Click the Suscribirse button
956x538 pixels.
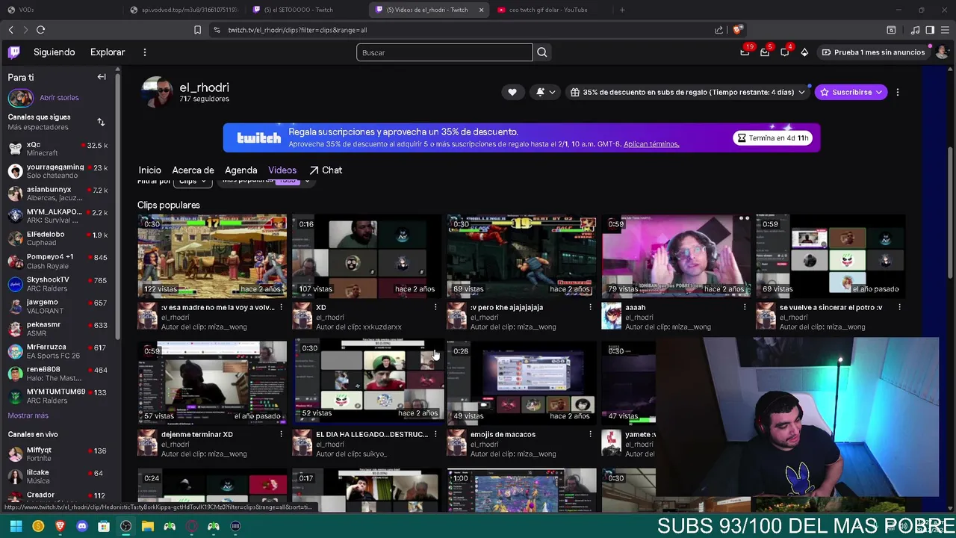pos(851,92)
